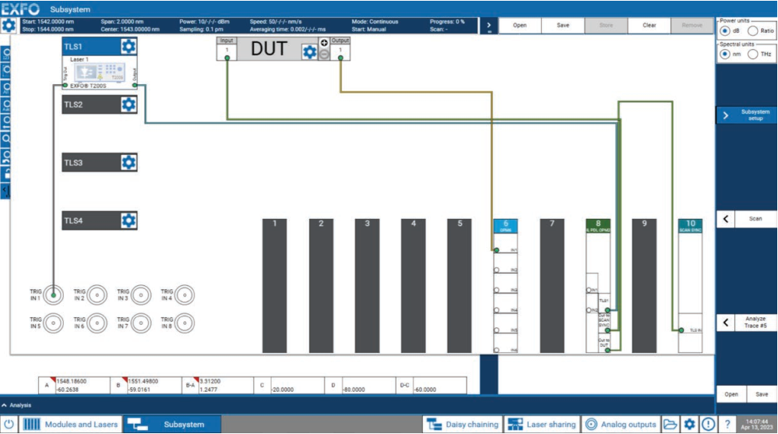Add a DUT output with plus icon
Screen dimensions: 778x434
pos(324,43)
